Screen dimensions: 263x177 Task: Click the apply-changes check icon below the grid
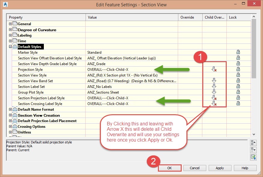click(x=254, y=157)
